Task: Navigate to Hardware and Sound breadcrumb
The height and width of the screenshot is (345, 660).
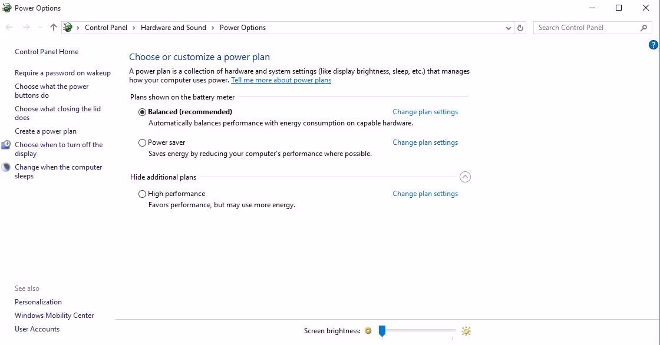Action: (173, 28)
